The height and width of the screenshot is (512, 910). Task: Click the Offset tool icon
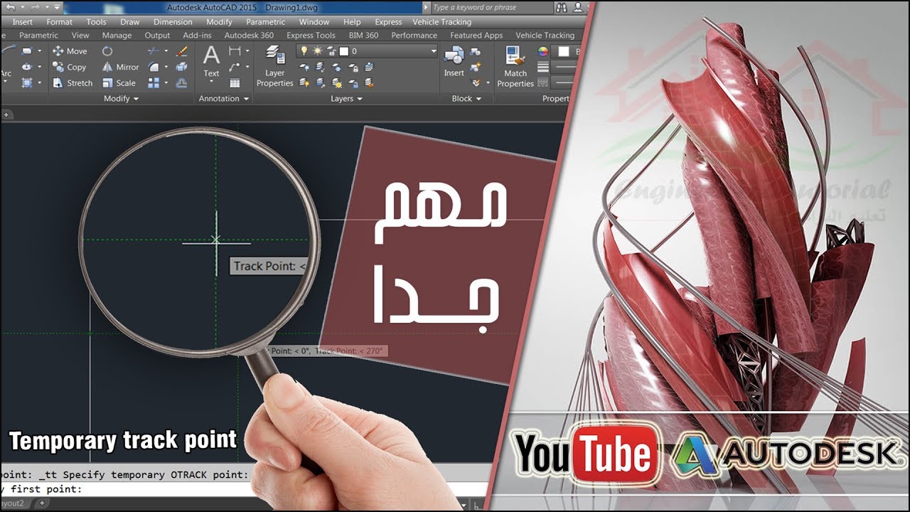pyautogui.click(x=181, y=83)
